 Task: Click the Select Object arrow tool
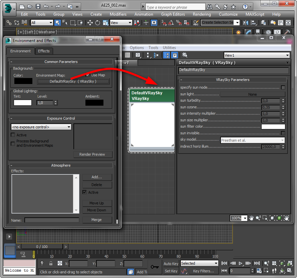coord(57,23)
